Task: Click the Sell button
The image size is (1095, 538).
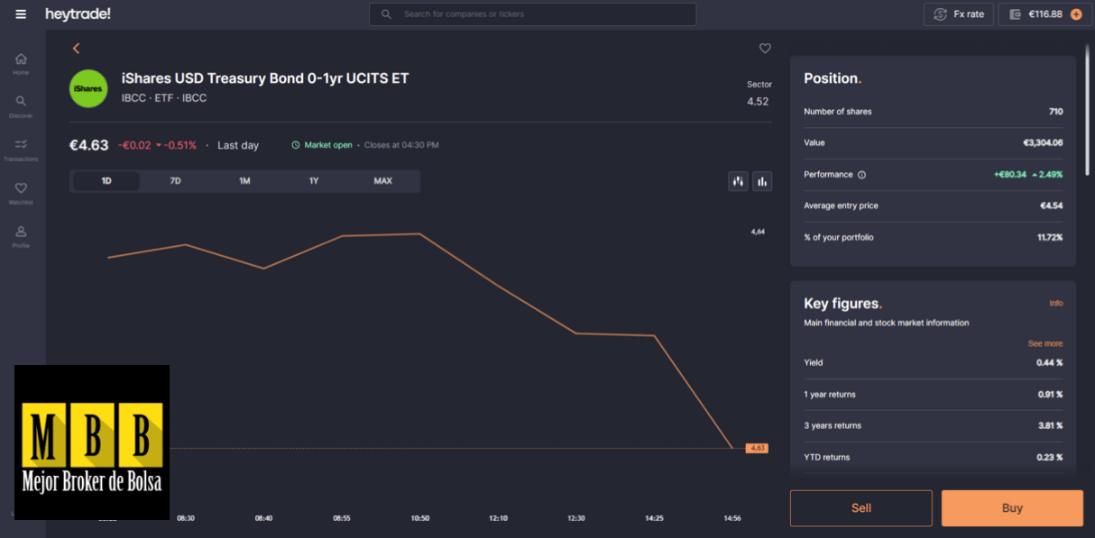Action: coord(861,508)
